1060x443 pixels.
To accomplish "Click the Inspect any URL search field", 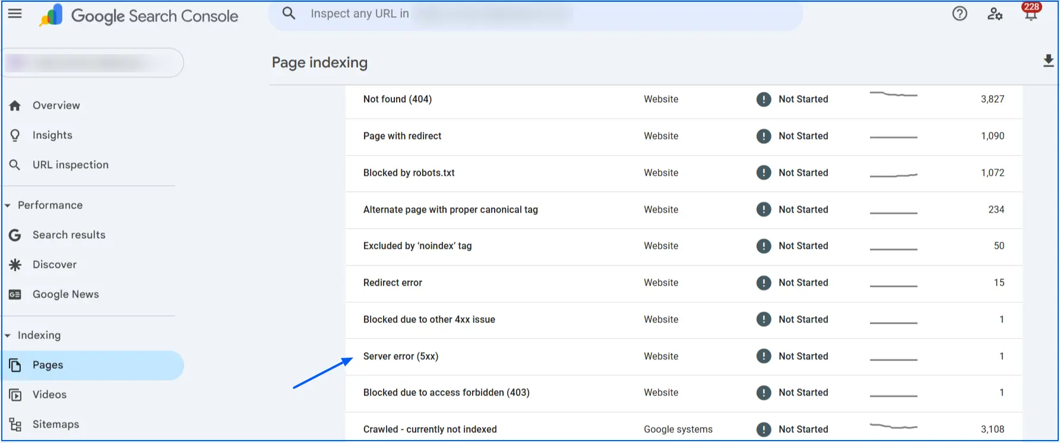I will [536, 14].
